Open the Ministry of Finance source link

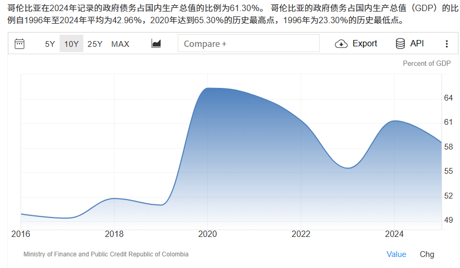[106, 254]
